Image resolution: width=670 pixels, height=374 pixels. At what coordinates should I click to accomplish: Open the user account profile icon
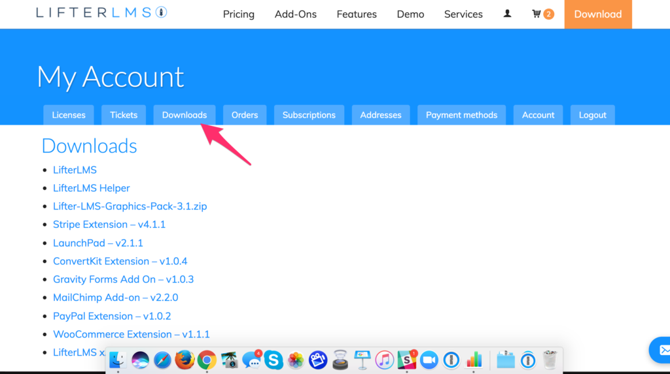point(507,14)
